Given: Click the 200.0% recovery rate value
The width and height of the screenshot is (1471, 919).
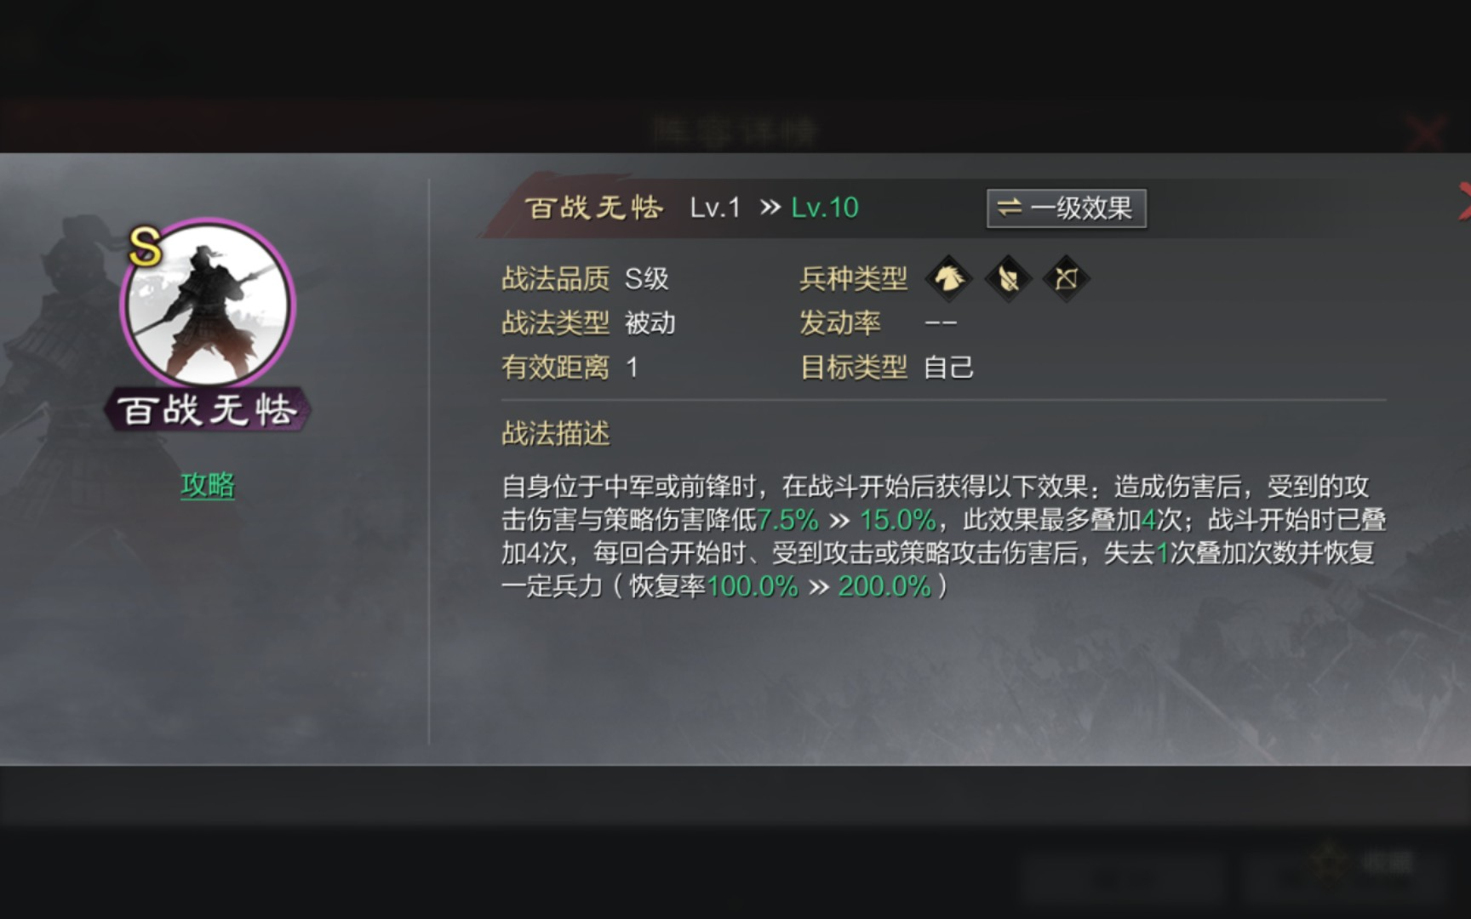Looking at the screenshot, I should tap(885, 586).
